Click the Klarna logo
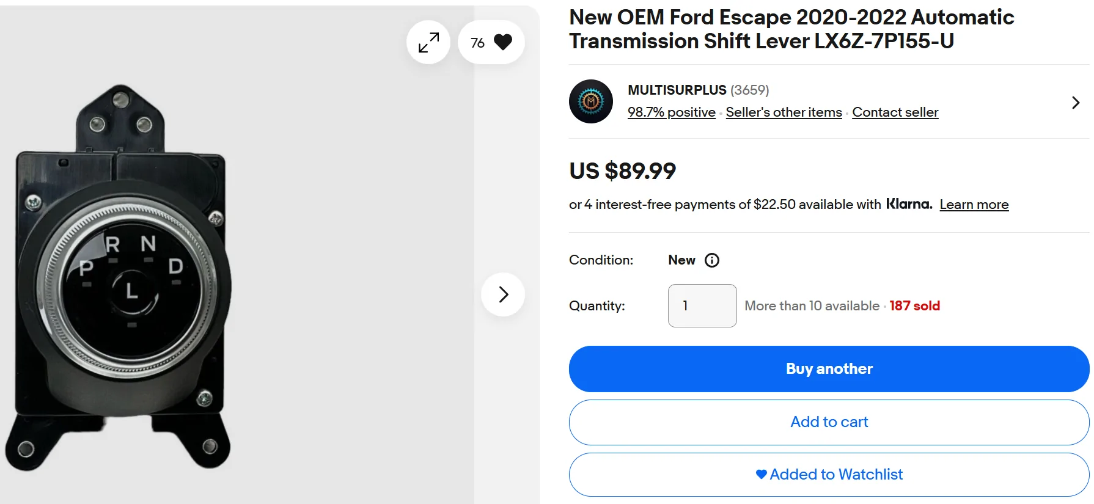 coord(909,204)
